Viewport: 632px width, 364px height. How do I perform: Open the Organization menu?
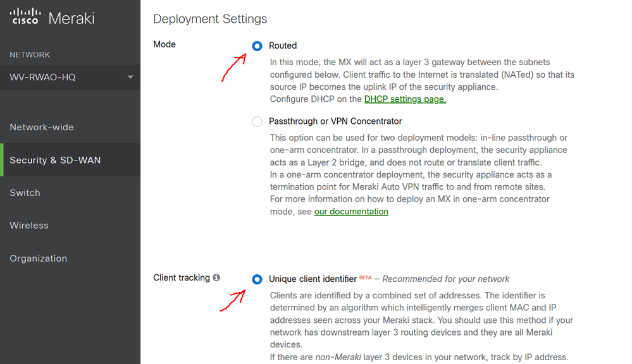pos(70,258)
